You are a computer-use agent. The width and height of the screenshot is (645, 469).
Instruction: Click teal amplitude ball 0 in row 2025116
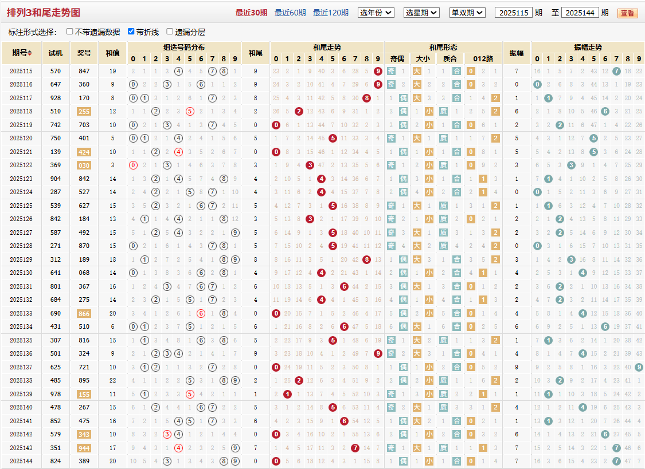(x=537, y=85)
